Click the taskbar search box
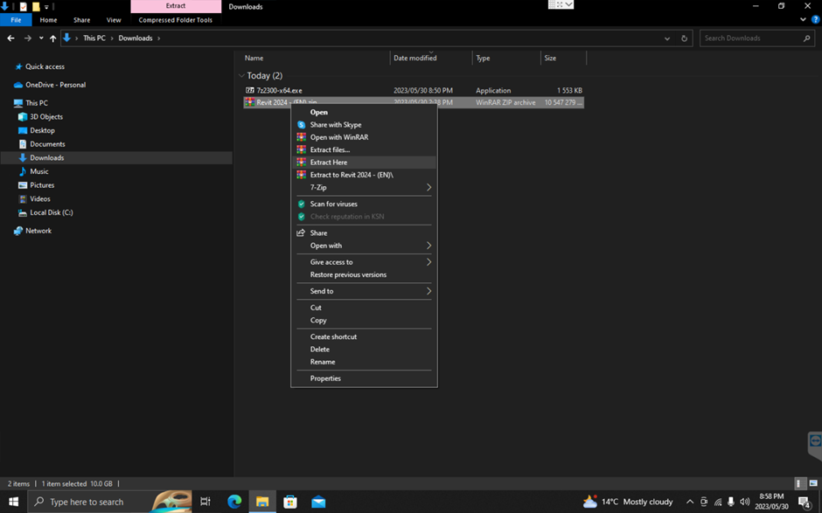Image resolution: width=822 pixels, height=513 pixels. 109,502
